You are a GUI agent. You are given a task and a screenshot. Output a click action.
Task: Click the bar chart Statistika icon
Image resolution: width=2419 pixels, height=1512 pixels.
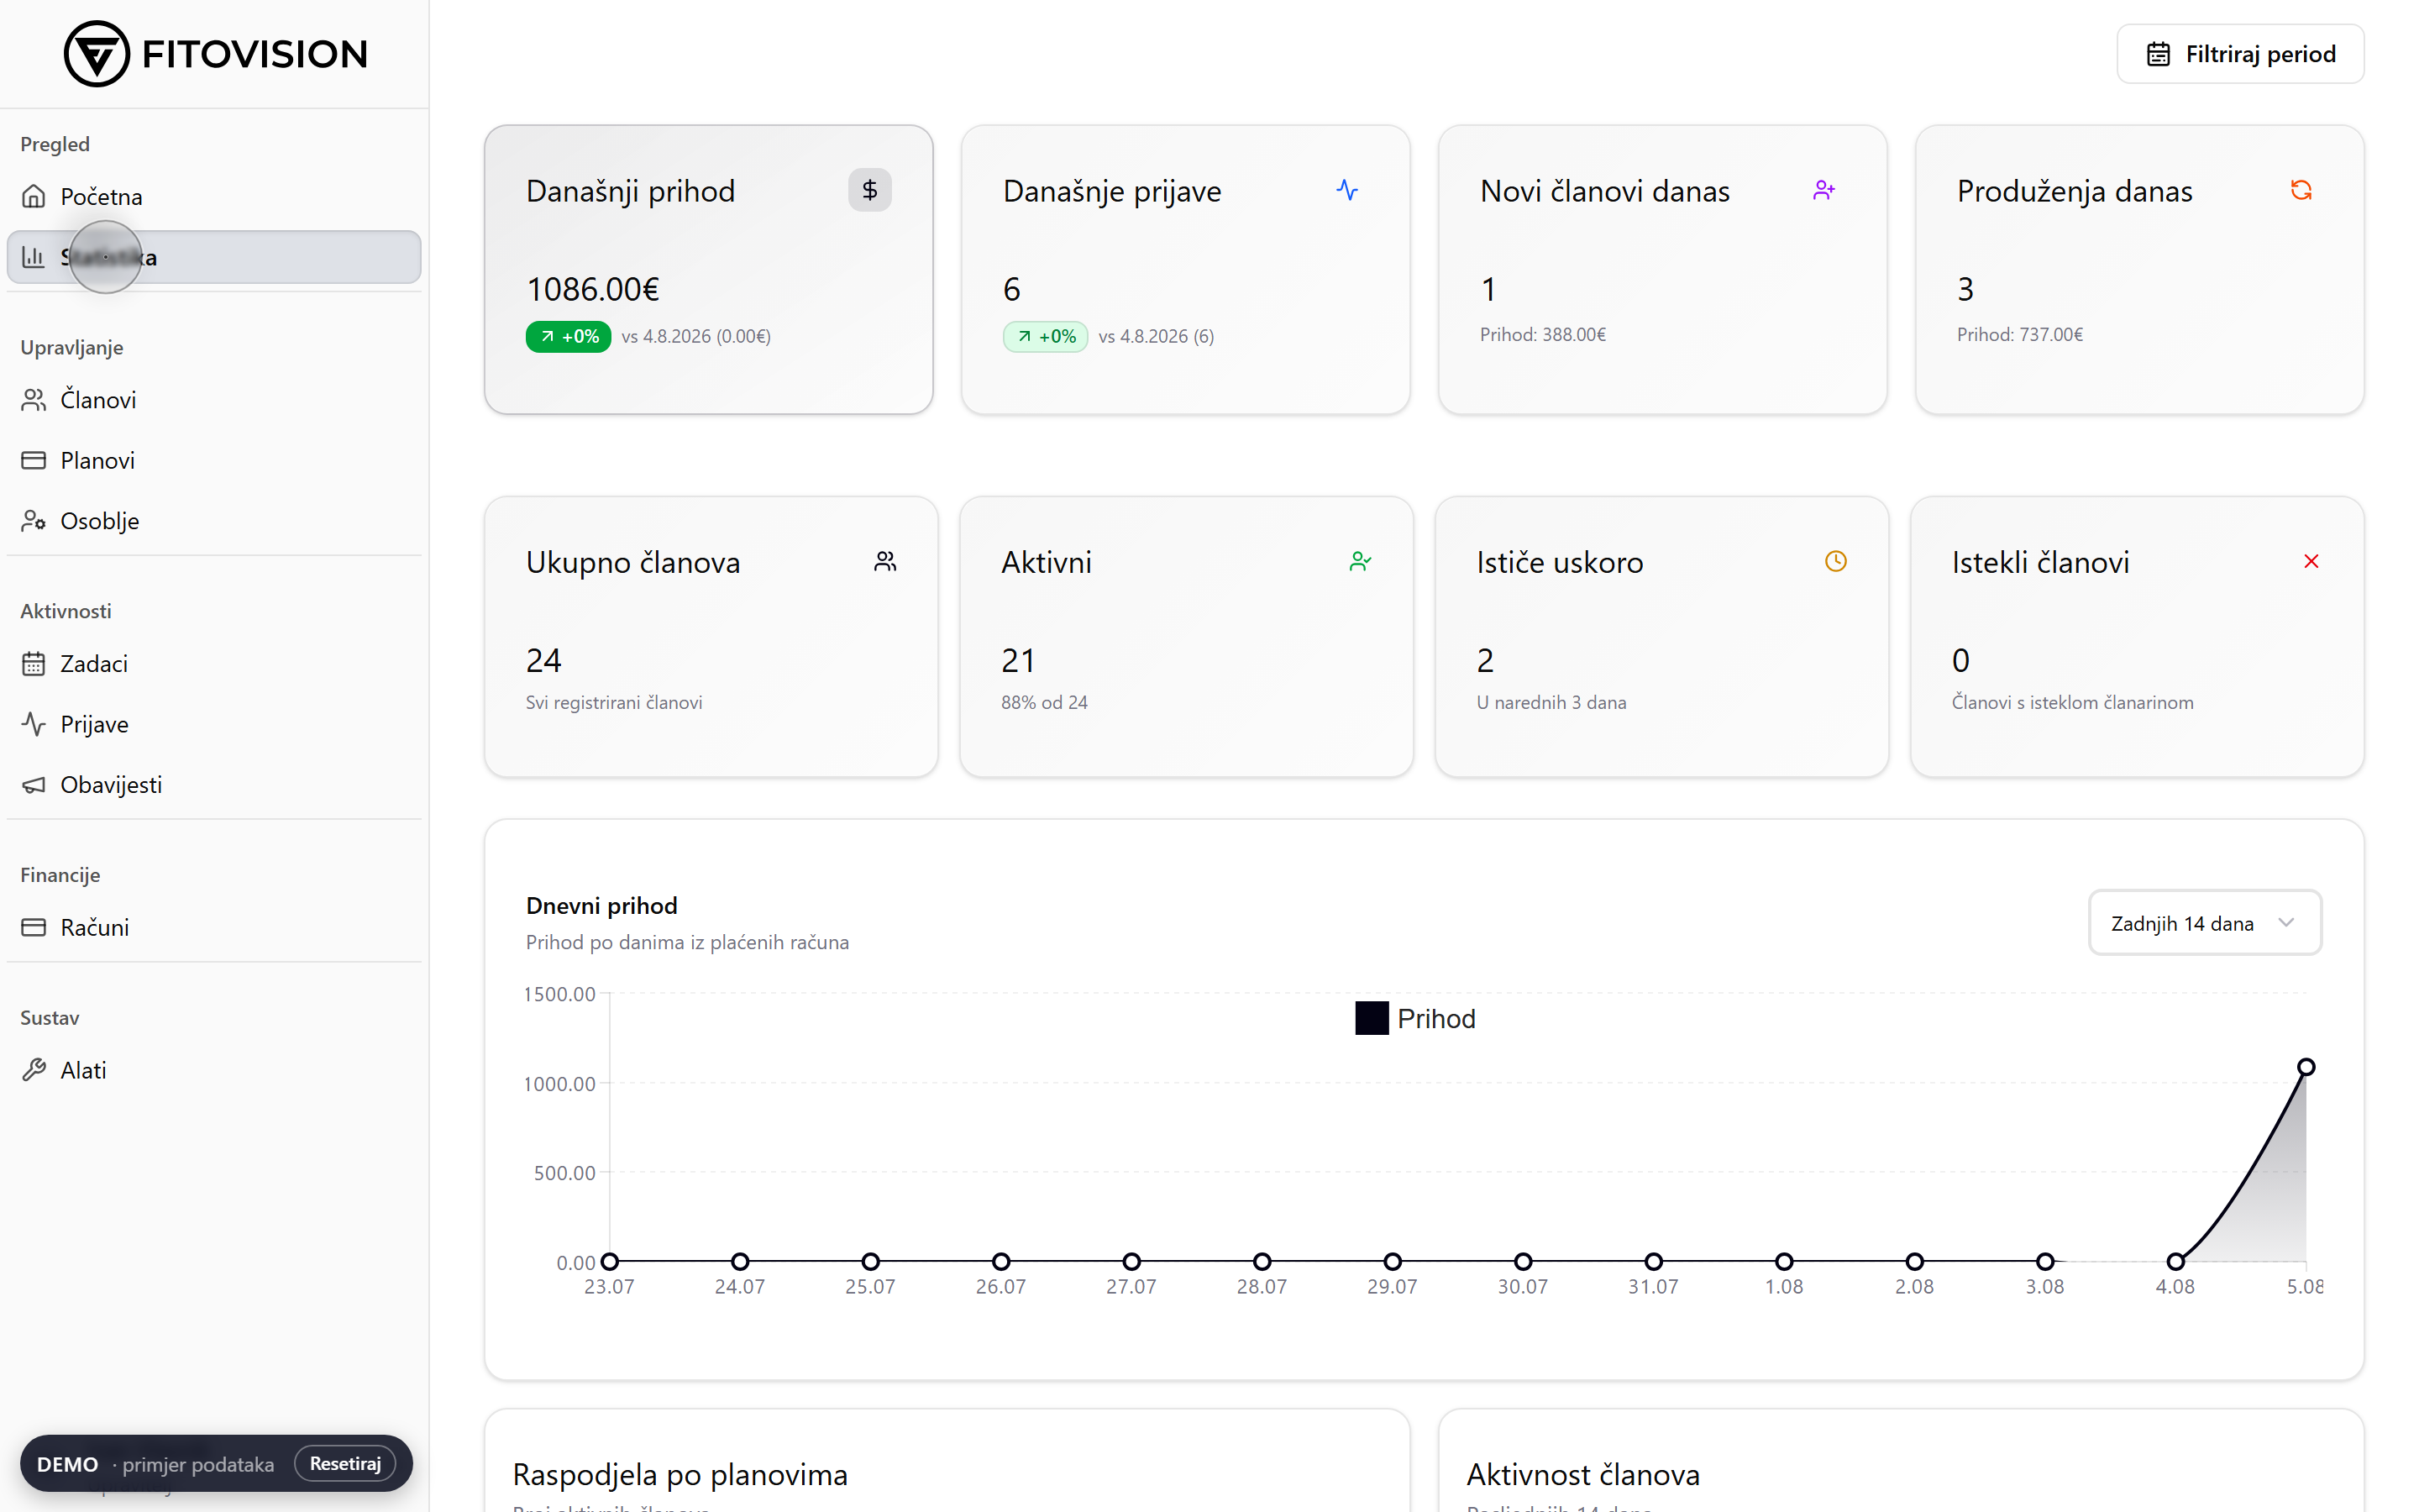pyautogui.click(x=34, y=257)
